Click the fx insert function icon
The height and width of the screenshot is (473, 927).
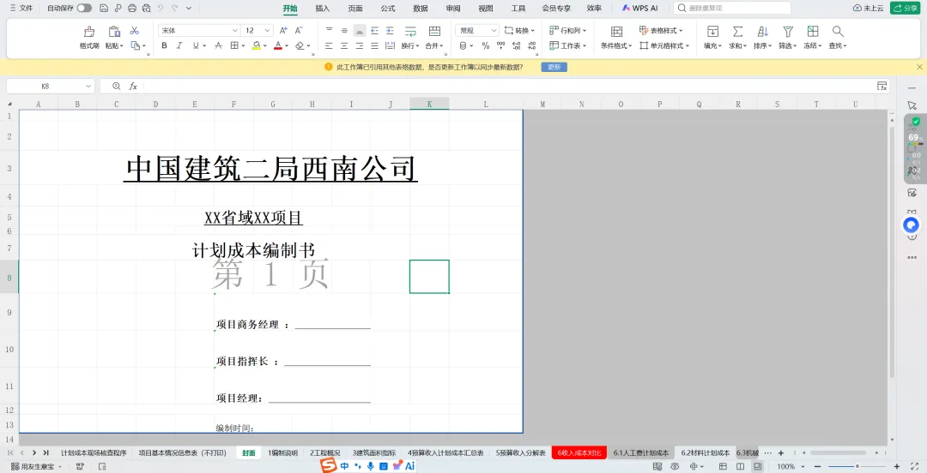[x=133, y=87]
